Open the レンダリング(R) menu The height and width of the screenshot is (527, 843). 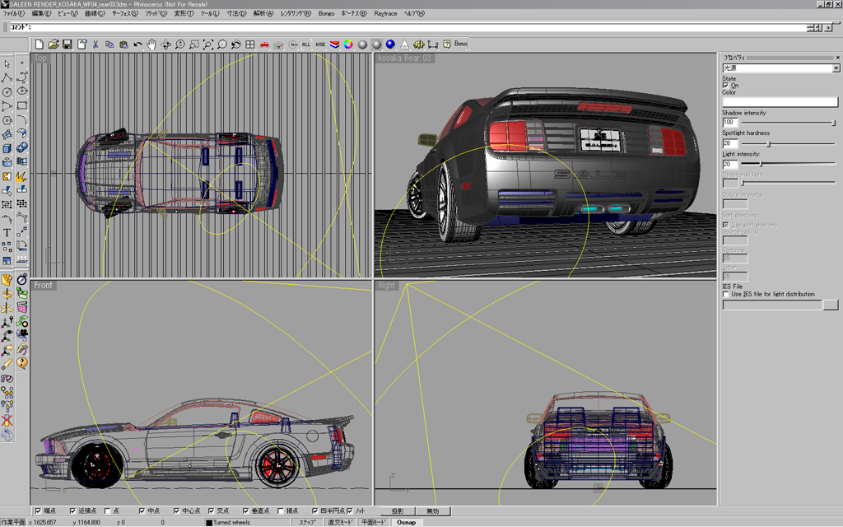pyautogui.click(x=296, y=13)
